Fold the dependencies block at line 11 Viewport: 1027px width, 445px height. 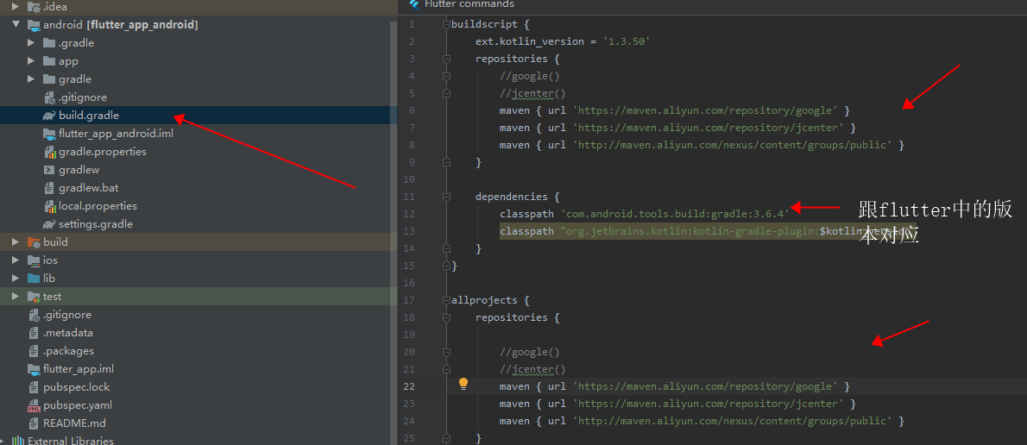pos(447,197)
